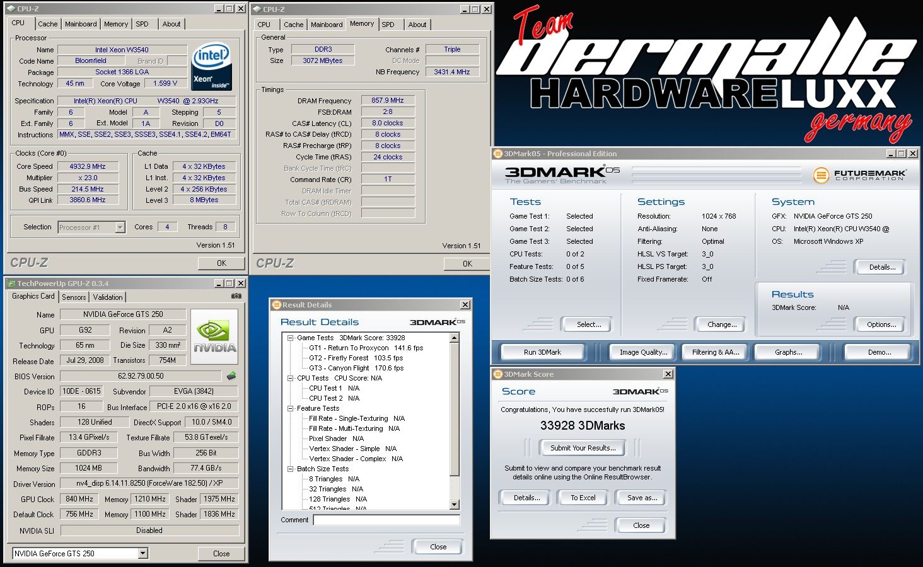The height and width of the screenshot is (567, 923).
Task: Select the About tab in second CPU-Z window
Action: (417, 25)
